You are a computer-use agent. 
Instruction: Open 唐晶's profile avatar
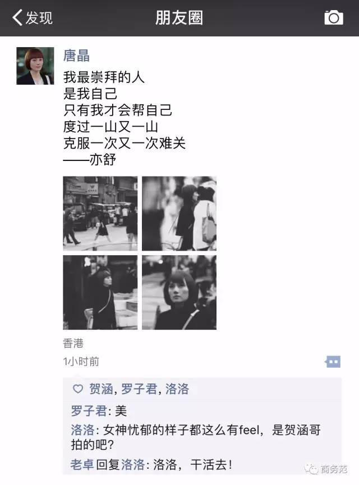pyautogui.click(x=35, y=66)
